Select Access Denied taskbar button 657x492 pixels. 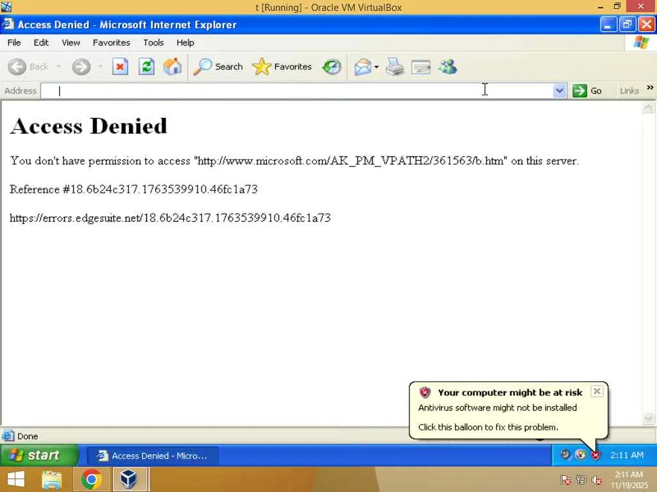[153, 455]
